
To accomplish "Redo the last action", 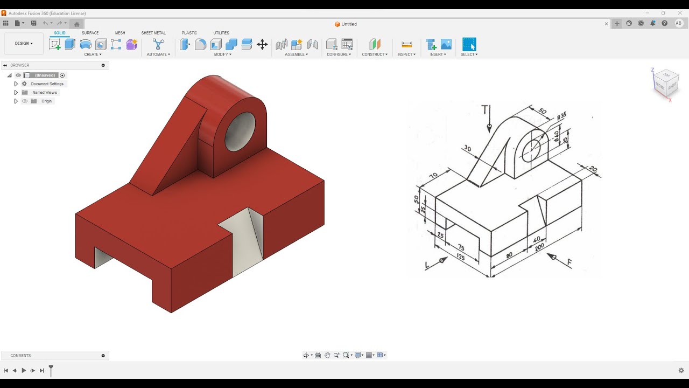I will 60,23.
